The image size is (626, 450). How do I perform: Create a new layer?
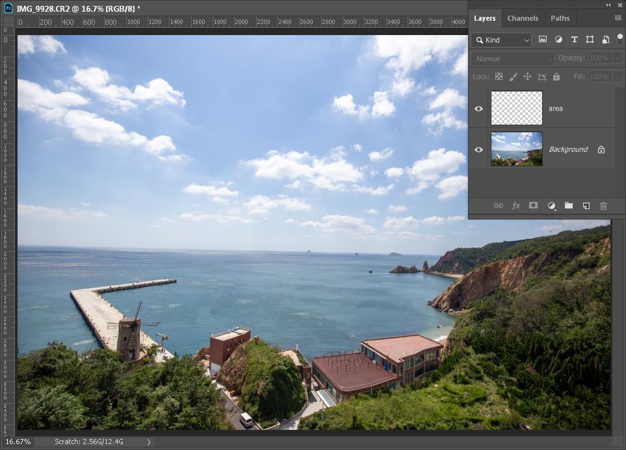[586, 206]
